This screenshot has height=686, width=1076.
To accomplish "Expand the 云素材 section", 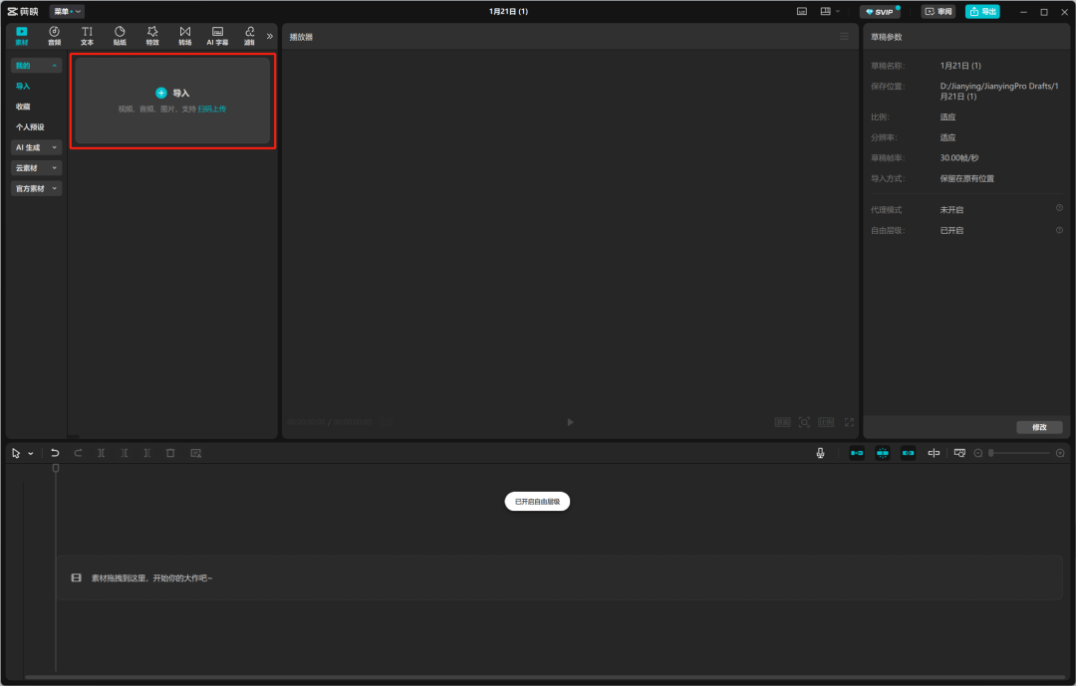I will 36,168.
